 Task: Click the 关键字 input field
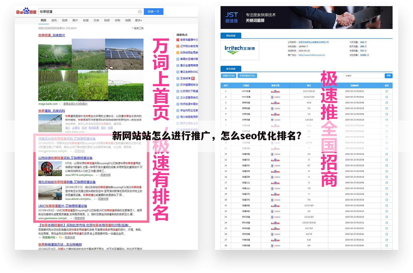click(364, 76)
